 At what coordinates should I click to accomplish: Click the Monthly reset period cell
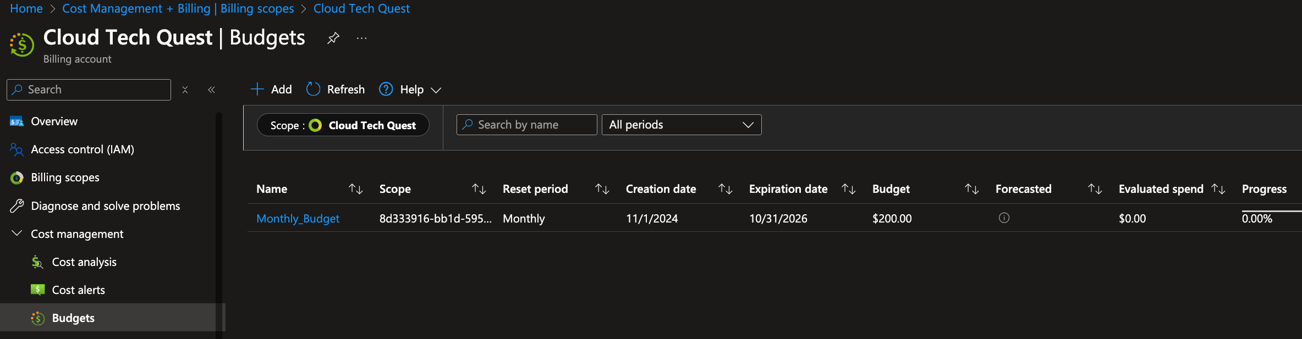[524, 219]
